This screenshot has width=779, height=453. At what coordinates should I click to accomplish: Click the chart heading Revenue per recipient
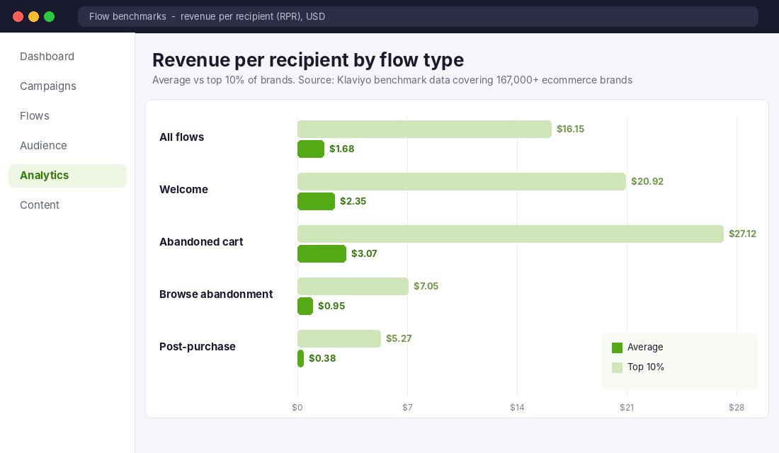pos(308,60)
